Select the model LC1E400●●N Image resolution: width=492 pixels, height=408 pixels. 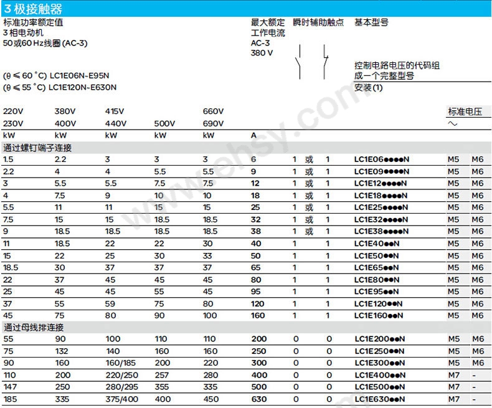pyautogui.click(x=380, y=375)
